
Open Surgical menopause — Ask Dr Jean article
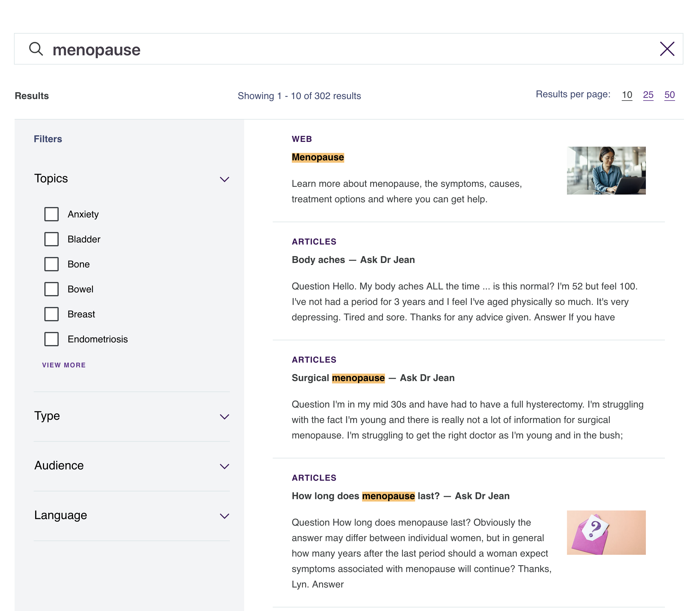point(373,378)
